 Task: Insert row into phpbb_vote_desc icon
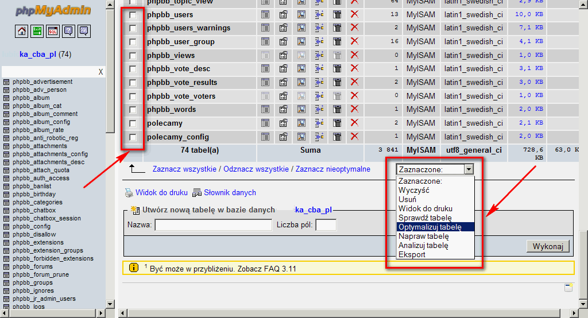[319, 69]
